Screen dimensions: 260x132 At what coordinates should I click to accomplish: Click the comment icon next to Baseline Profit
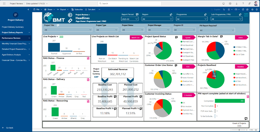click(115, 97)
